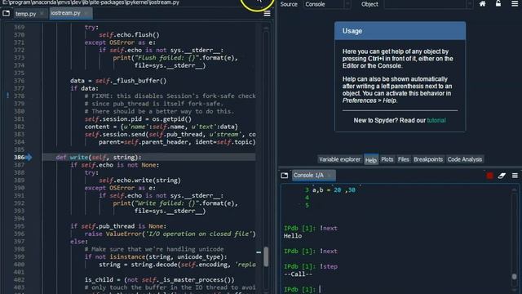Expand the Object field dropdown arrow
This screenshot has width=522, height=294.
click(470, 4)
